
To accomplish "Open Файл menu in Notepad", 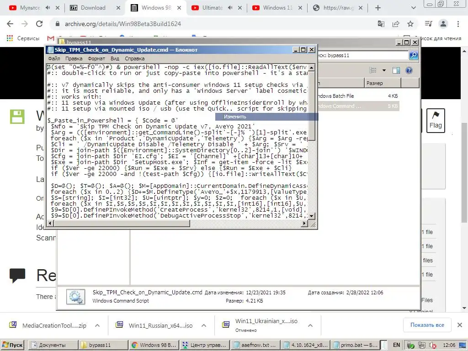I will (x=54, y=58).
